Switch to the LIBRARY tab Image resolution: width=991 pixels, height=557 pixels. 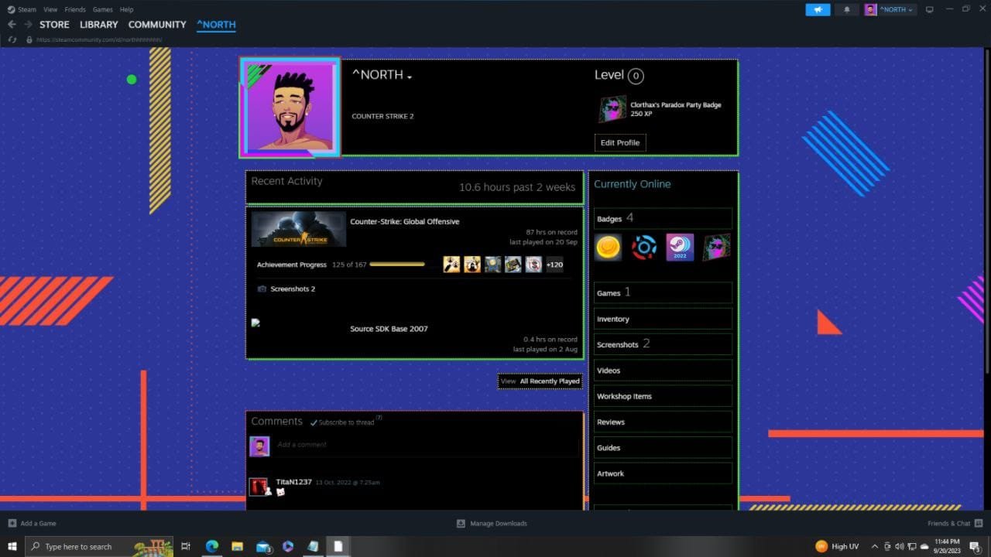tap(98, 25)
